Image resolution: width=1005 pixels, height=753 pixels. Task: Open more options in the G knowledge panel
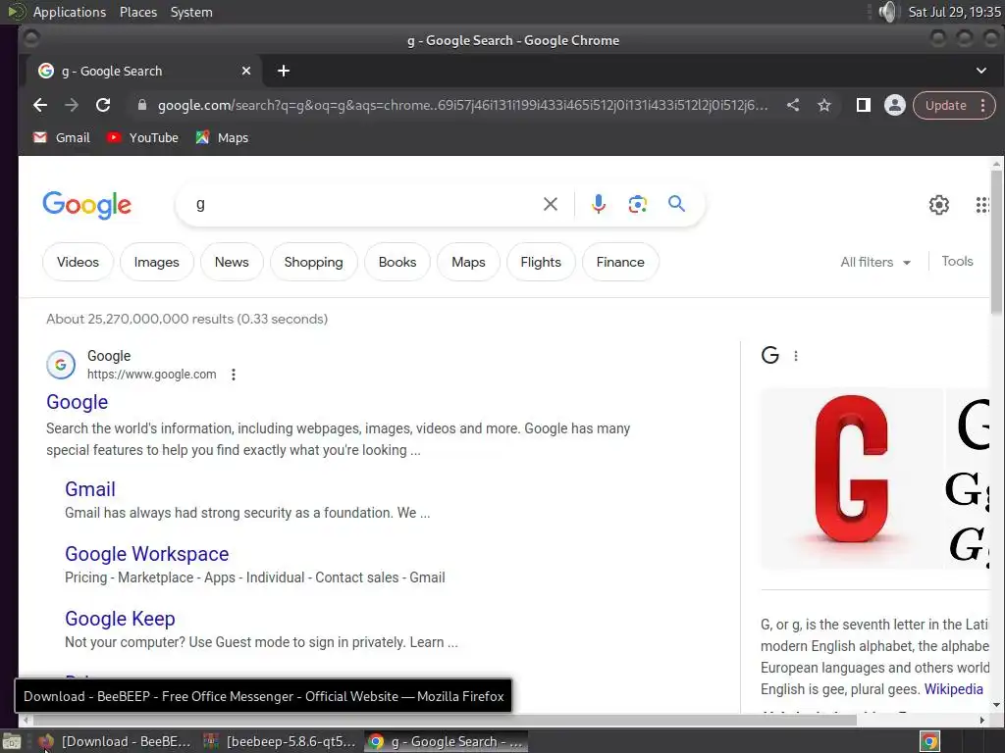[796, 356]
